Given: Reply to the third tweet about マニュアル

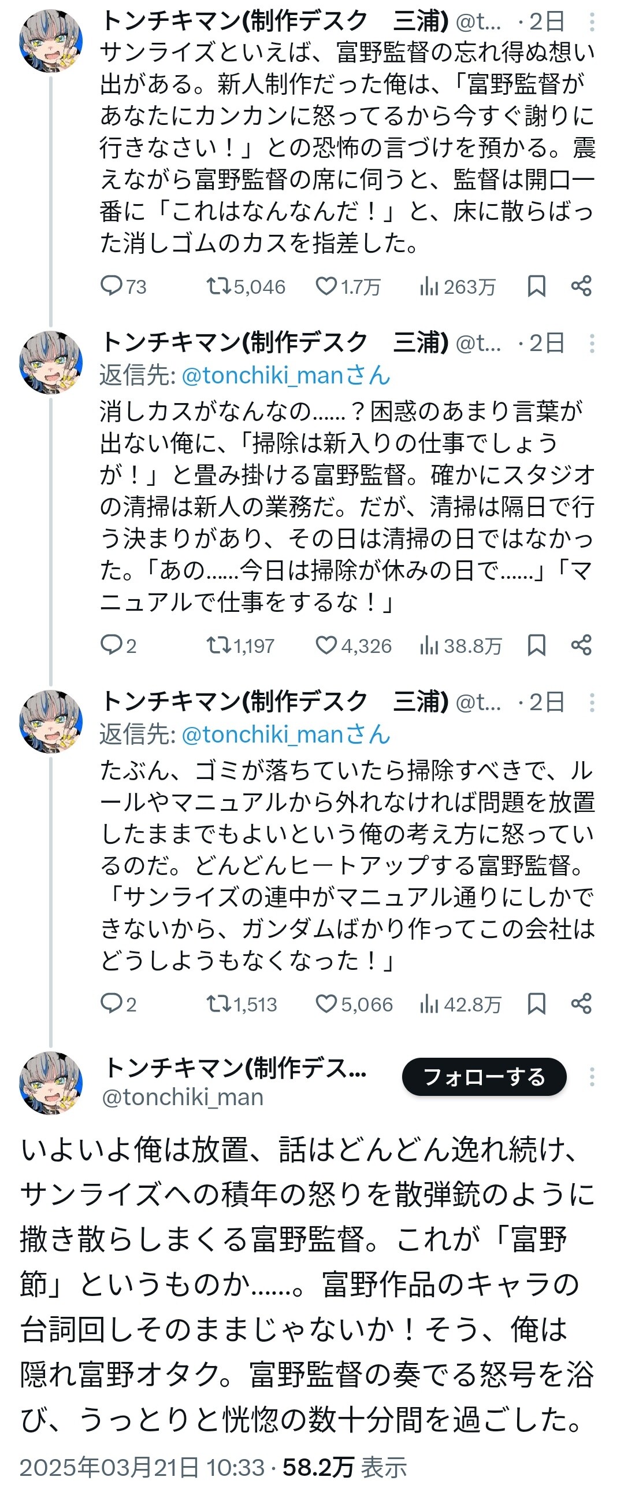Looking at the screenshot, I should 110,1004.
